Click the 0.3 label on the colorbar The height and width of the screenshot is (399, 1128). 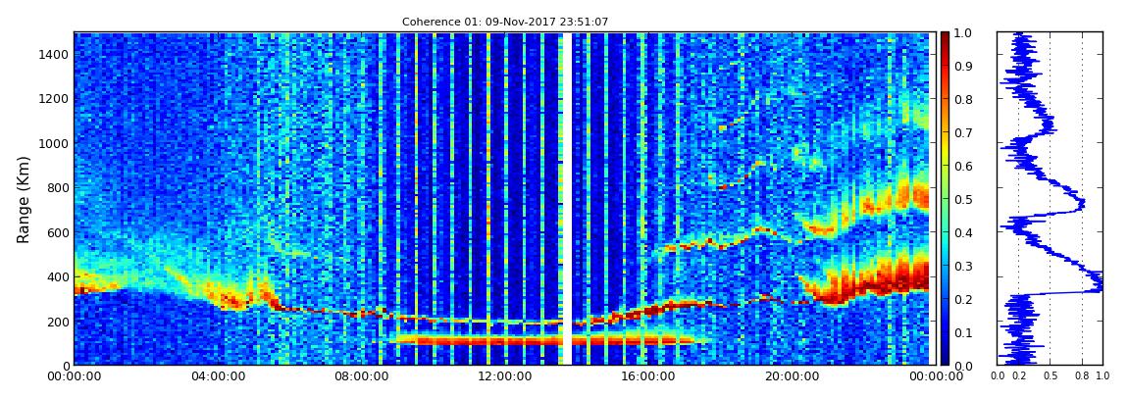pos(964,266)
